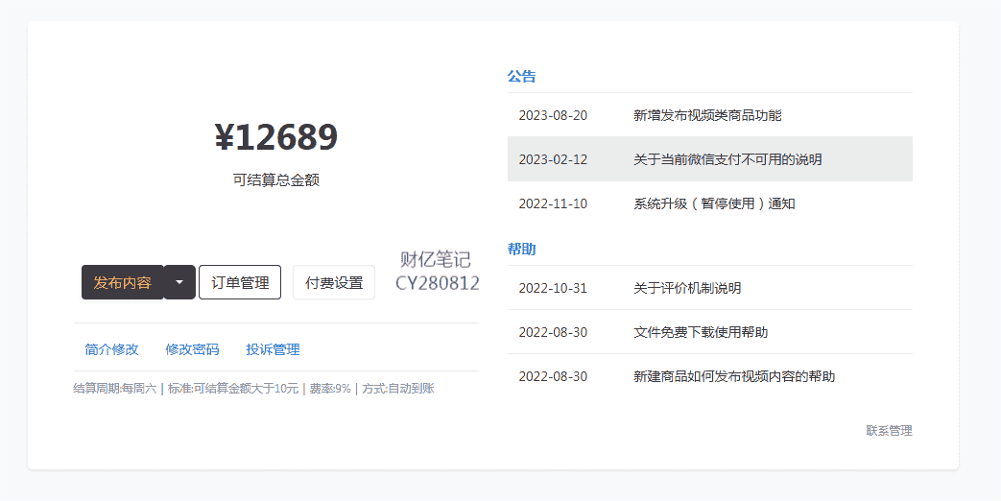This screenshot has width=1001, height=501.
Task: Read help article 关于评价机制说明
Action: (x=687, y=288)
